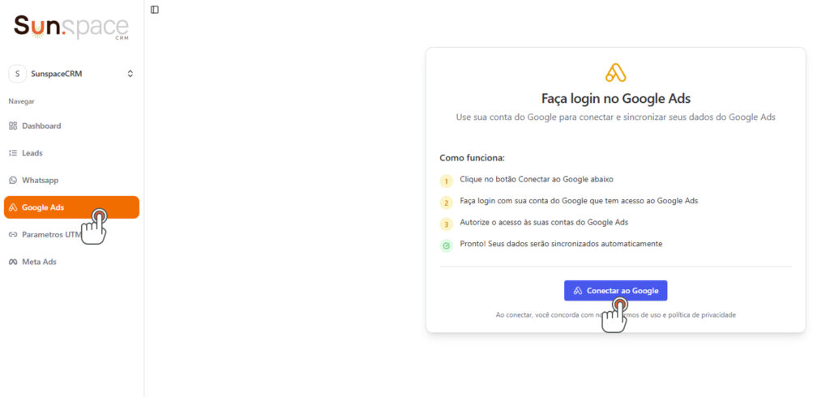Open the Meta Ads menu label
The image size is (830, 397).
coord(39,262)
